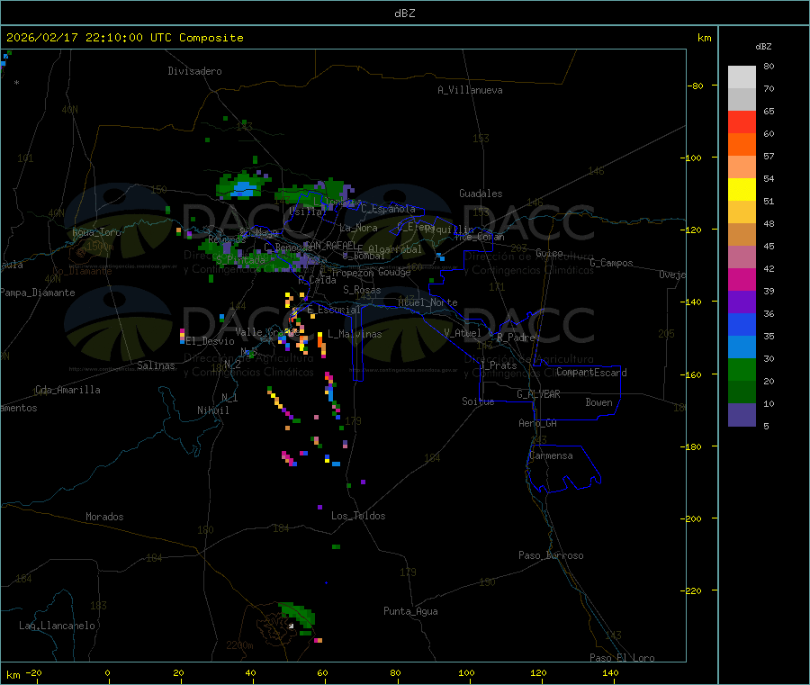Click the C_Española map label
Image resolution: width=810 pixels, height=685 pixels.
pos(388,209)
